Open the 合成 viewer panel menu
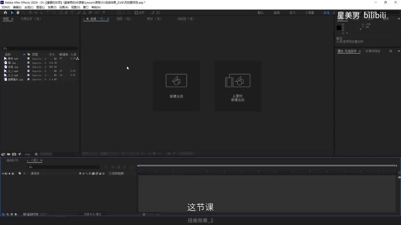The height and width of the screenshot is (225, 401). pos(108,19)
